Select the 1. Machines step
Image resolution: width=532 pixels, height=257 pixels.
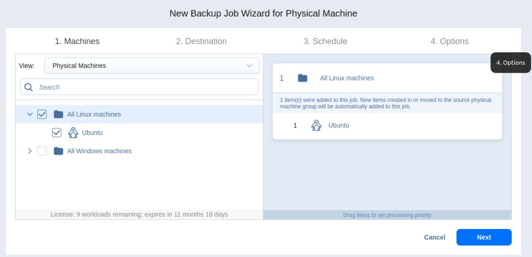point(77,41)
